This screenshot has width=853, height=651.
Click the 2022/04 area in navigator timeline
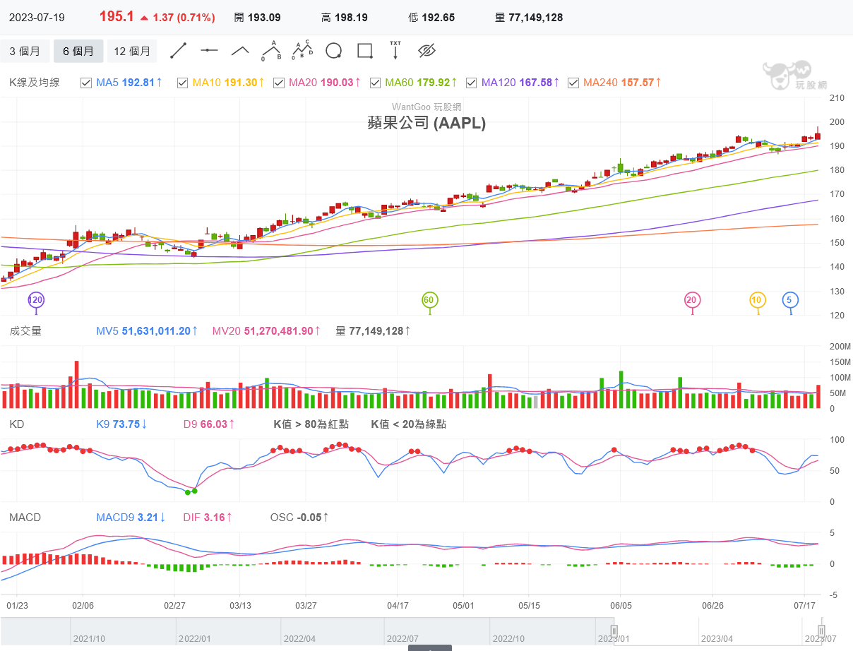299,638
